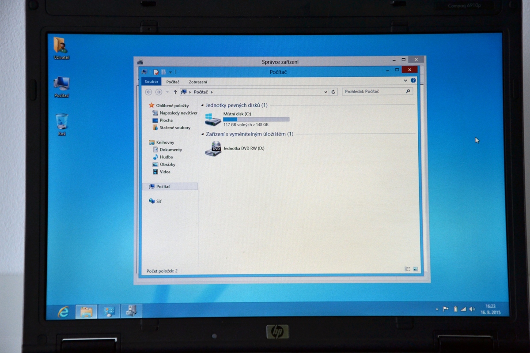Switch to the Zobrazení ribbon tab
Screen dimensions: 530x353
click(198, 82)
